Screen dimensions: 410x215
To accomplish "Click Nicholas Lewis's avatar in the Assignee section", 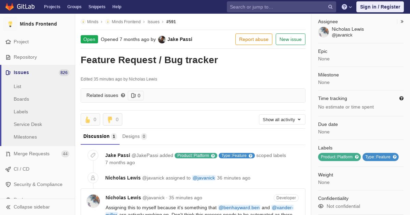I will [x=324, y=32].
